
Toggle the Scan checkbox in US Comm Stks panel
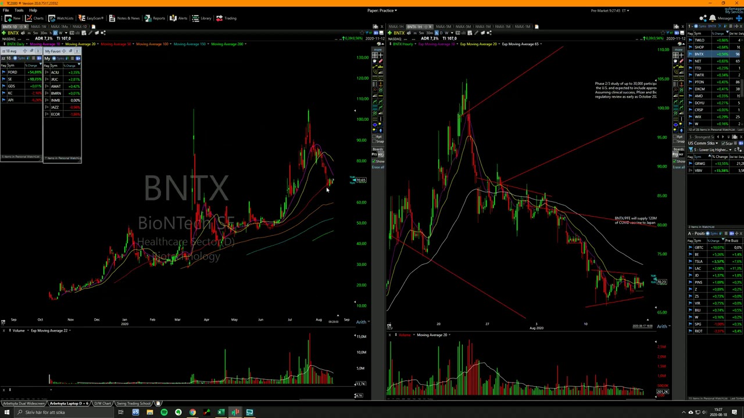pos(724,143)
